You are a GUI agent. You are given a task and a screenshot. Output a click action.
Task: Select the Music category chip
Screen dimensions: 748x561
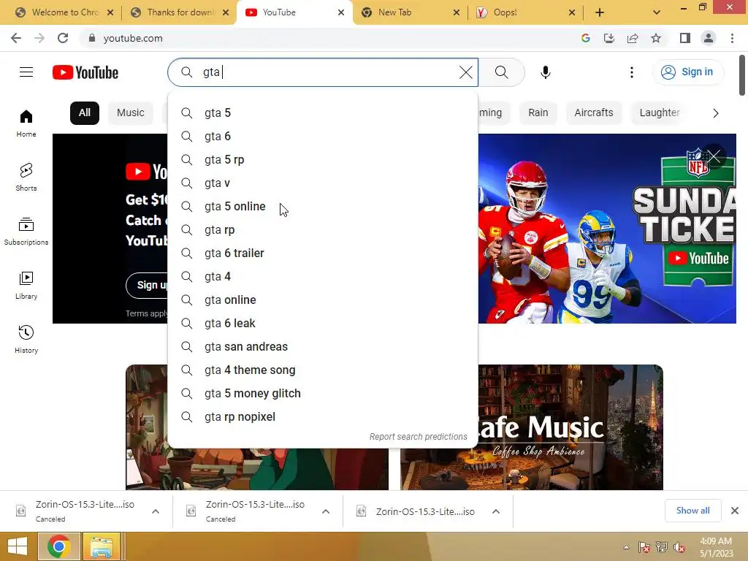130,113
